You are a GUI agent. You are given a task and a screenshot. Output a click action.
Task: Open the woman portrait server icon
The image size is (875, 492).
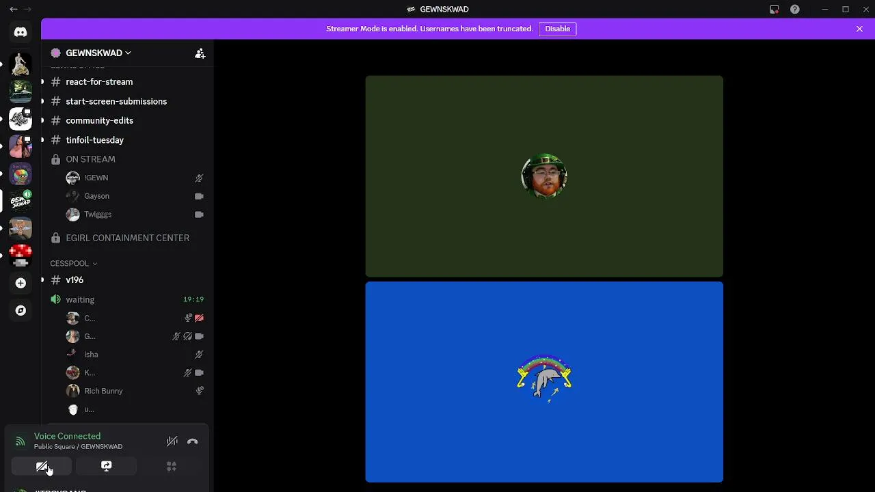(21, 146)
